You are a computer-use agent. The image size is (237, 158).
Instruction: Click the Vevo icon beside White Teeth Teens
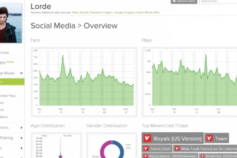click(177, 149)
